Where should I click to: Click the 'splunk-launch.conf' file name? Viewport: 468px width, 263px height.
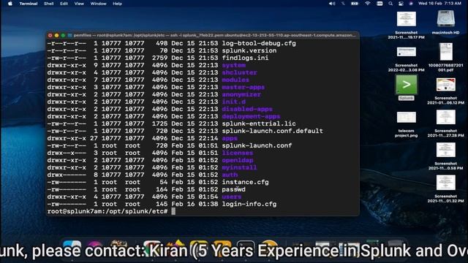pos(257,145)
